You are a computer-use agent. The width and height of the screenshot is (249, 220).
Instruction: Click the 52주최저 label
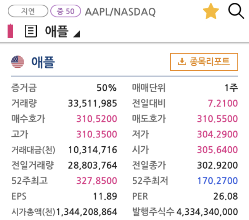pos(150,181)
